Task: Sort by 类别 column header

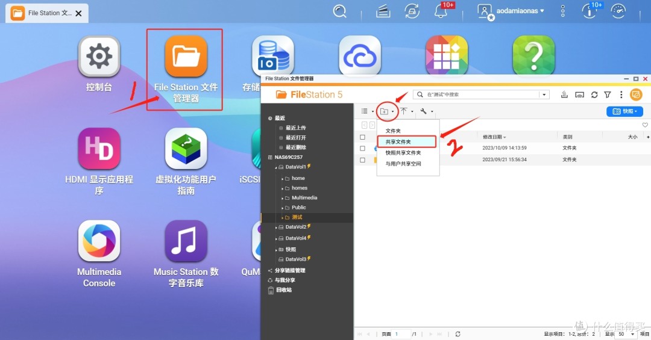Action: [x=567, y=137]
